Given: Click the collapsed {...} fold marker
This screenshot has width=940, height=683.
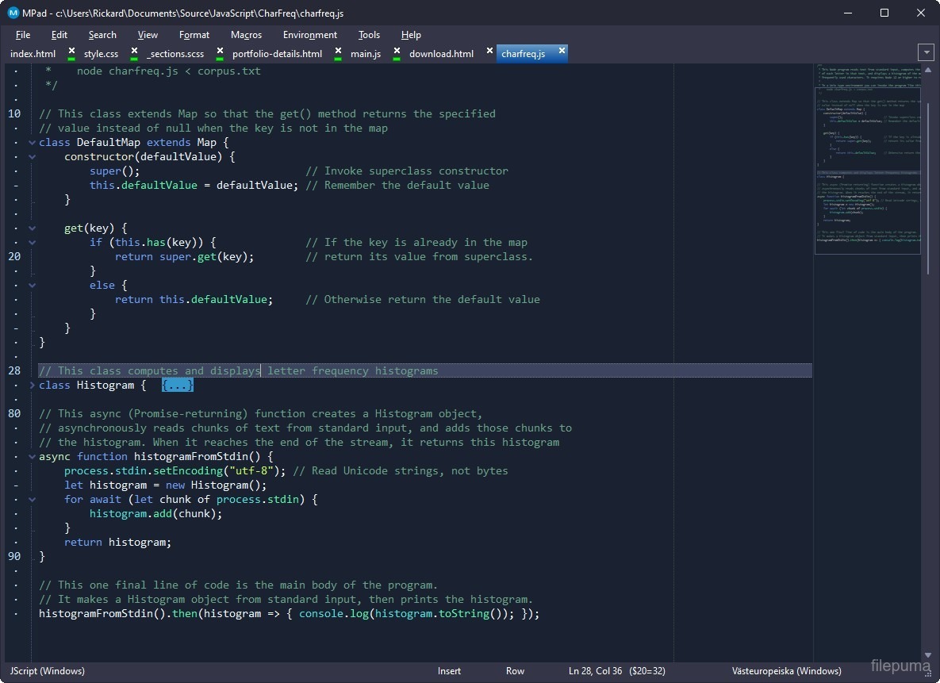Looking at the screenshot, I should tap(177, 386).
